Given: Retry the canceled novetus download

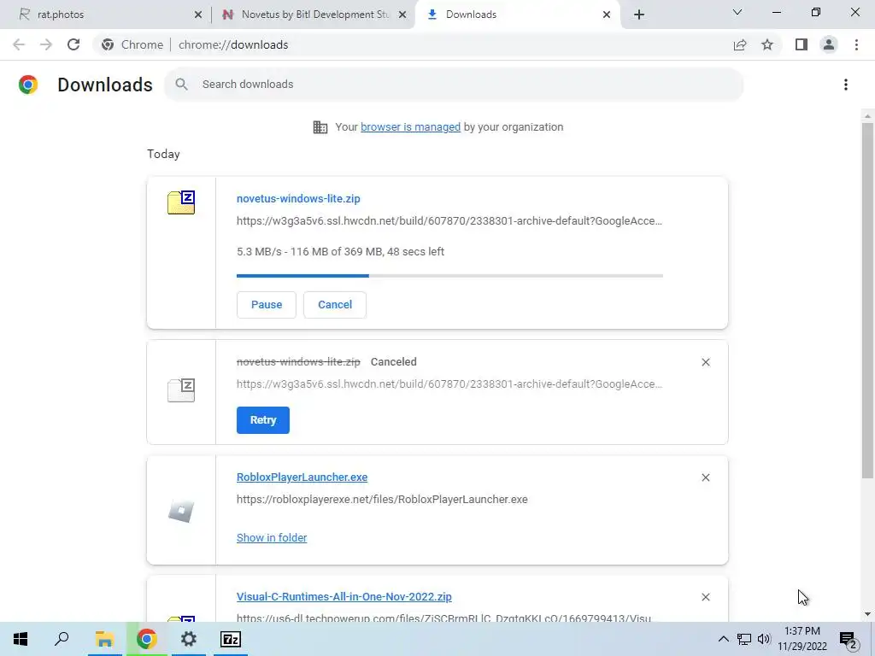Looking at the screenshot, I should (263, 420).
